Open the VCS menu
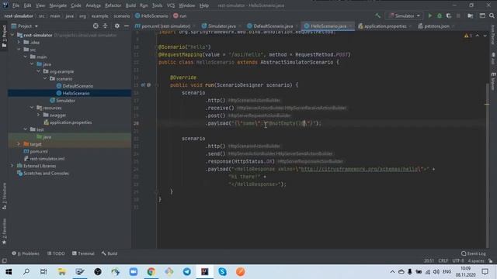The width and height of the screenshot is (497, 279). click(x=171, y=5)
